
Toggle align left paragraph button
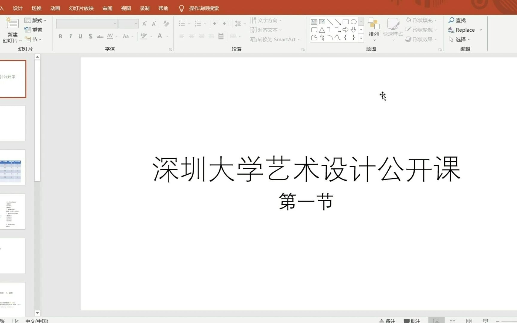point(182,36)
